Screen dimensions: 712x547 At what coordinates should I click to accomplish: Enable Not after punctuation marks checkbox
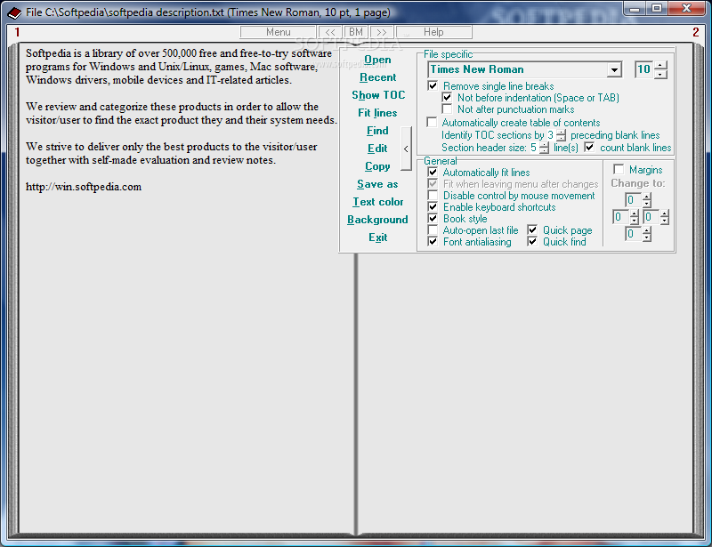click(x=447, y=109)
